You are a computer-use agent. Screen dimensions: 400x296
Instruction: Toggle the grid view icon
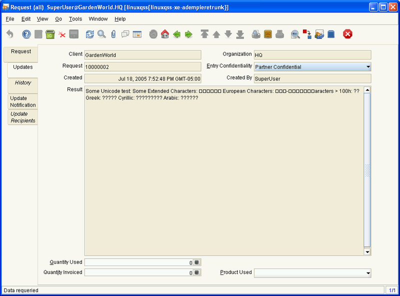pyautogui.click(x=137, y=34)
